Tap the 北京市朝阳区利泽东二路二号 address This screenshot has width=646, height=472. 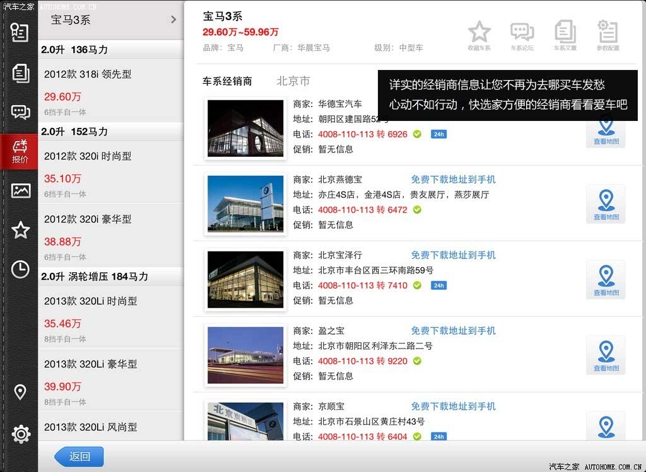click(375, 346)
